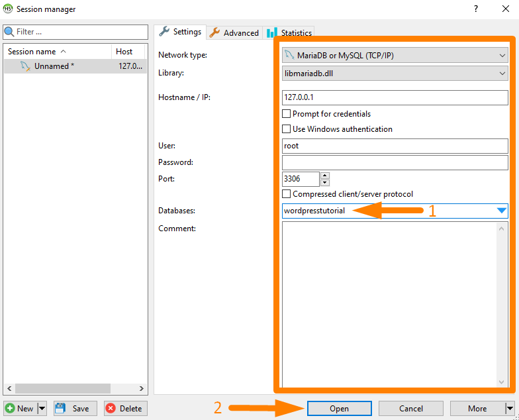Click the Comment box scroll up arrow
Viewport: 519px width, 420px height.
(x=502, y=229)
